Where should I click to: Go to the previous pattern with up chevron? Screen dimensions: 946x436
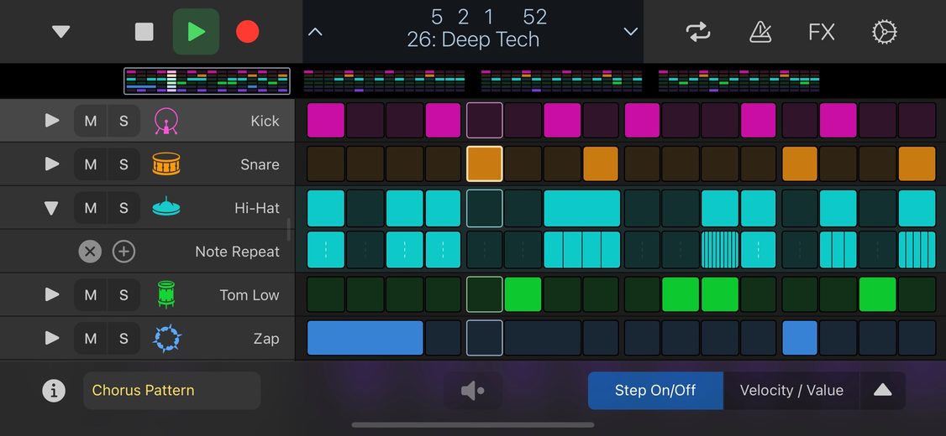click(315, 32)
